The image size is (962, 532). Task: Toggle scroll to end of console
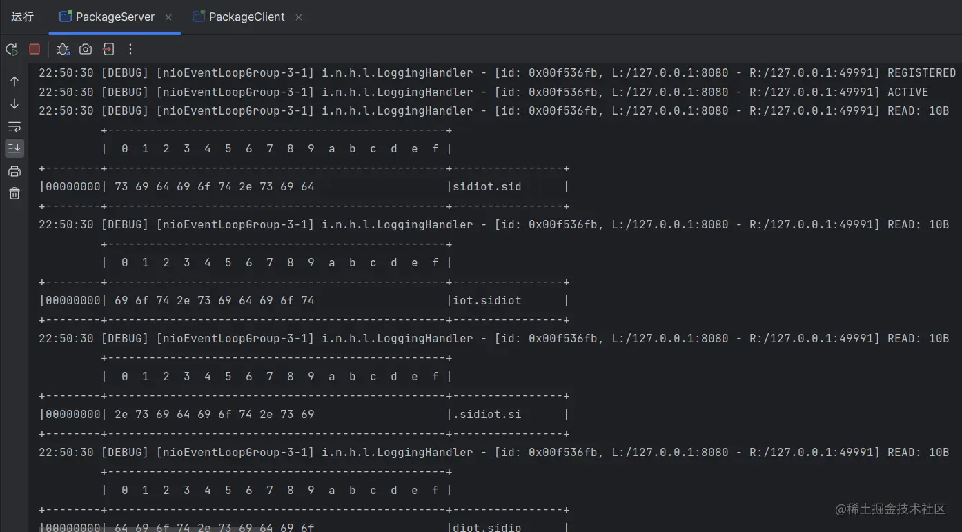click(14, 148)
